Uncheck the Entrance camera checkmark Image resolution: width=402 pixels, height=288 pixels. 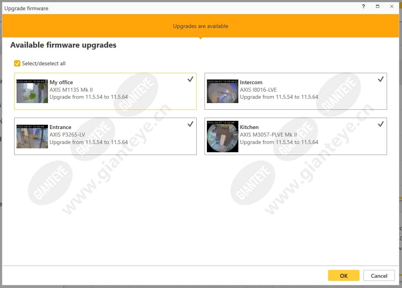(190, 124)
